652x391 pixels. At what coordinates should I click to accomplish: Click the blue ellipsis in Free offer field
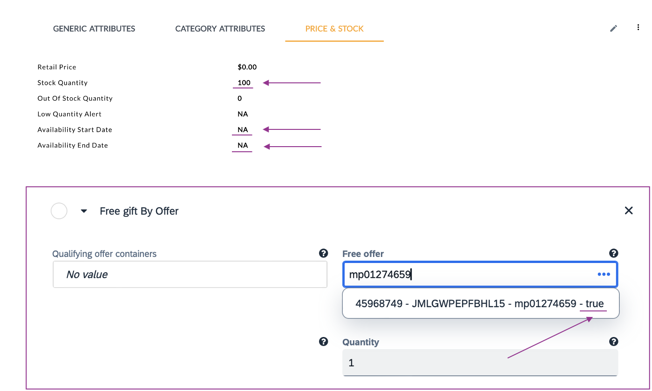(x=604, y=274)
